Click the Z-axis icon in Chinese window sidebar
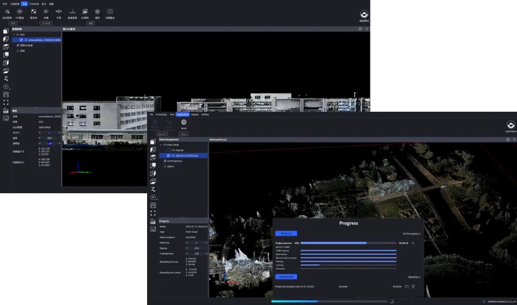This screenshot has height=305, width=517. (6, 79)
